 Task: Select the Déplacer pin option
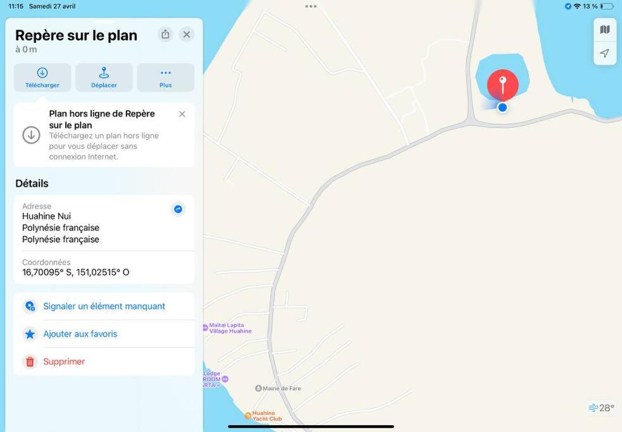click(104, 78)
